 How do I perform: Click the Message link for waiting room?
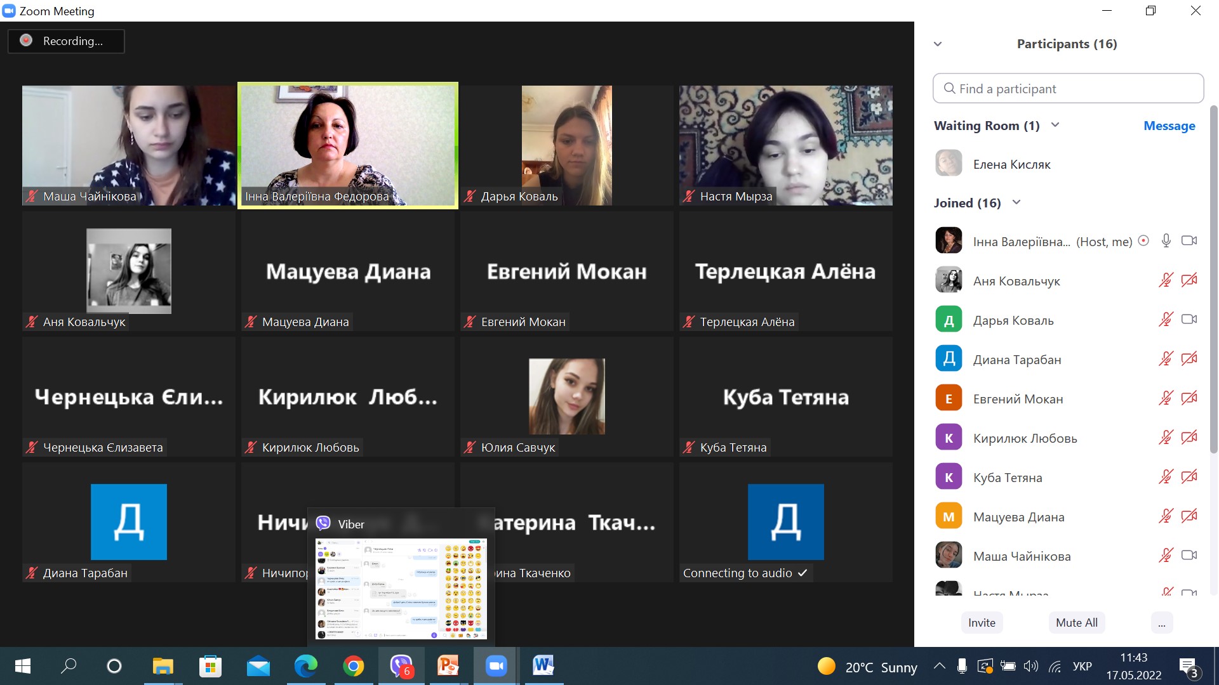pos(1169,126)
